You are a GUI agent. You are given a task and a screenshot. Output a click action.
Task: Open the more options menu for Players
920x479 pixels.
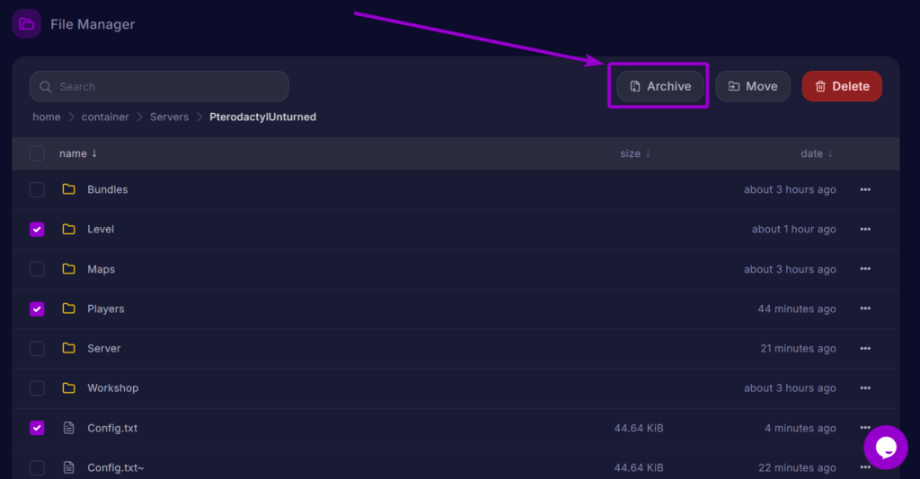point(865,309)
